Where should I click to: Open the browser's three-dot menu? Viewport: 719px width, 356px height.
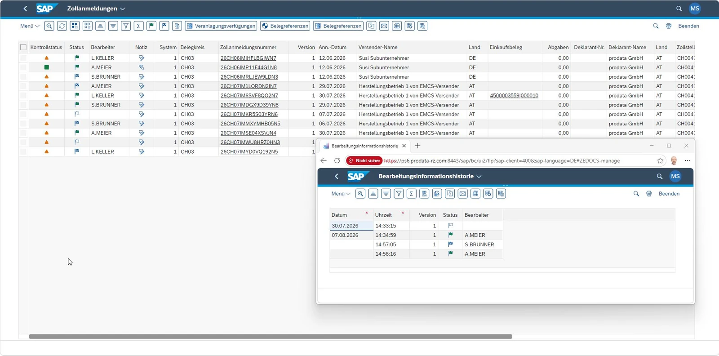click(x=687, y=160)
